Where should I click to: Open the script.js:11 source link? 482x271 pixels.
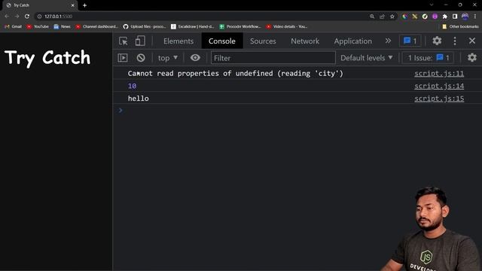point(439,74)
